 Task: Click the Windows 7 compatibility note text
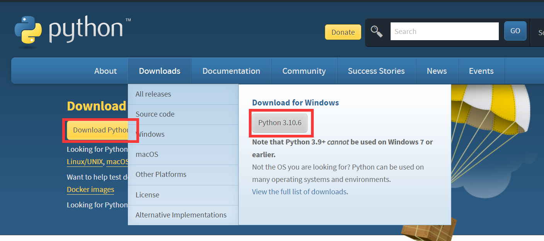click(x=342, y=148)
